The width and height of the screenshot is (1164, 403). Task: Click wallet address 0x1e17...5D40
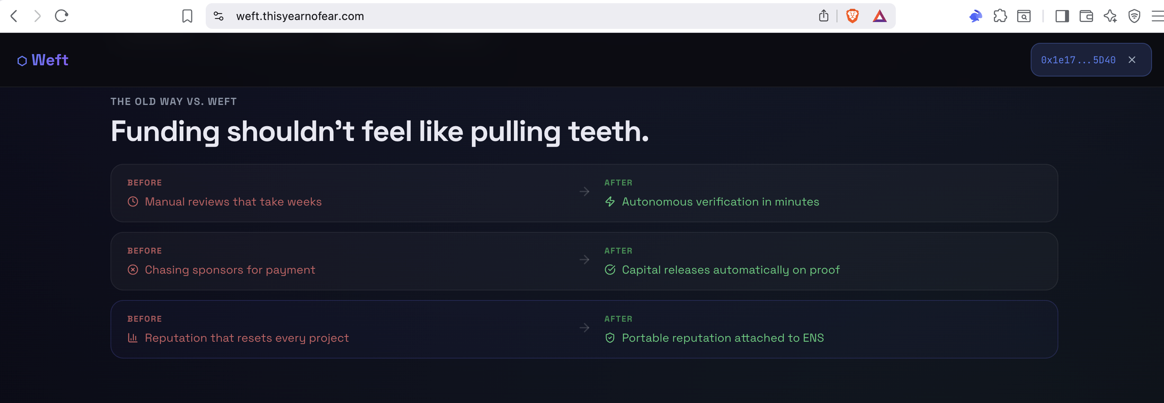[1078, 60]
